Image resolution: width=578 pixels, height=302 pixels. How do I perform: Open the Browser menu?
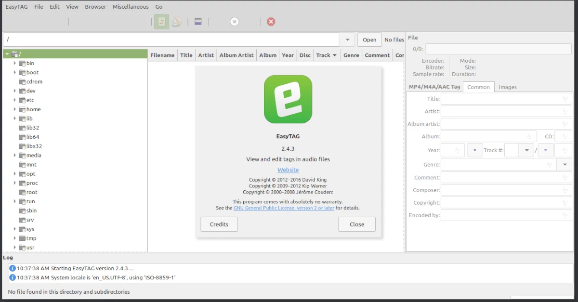tap(95, 7)
